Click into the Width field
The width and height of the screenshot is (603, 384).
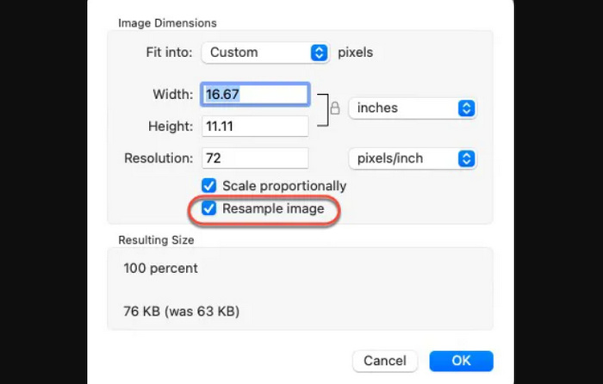255,94
